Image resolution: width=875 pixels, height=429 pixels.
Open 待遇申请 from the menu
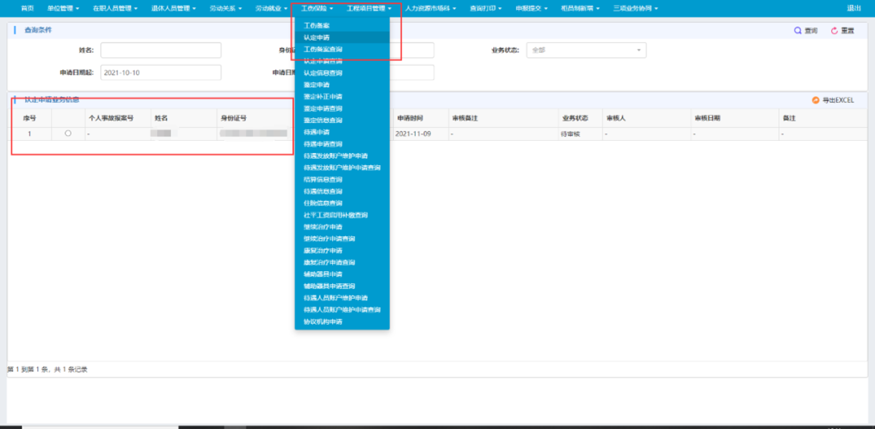coord(316,132)
